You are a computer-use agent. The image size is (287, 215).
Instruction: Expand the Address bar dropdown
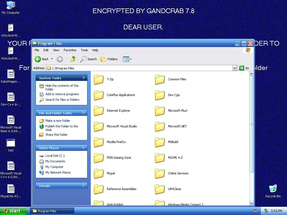point(235,68)
